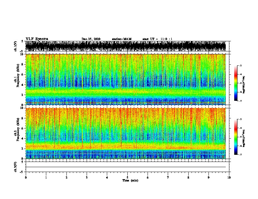Click the "5" upper tick of the ch.3(V) axis
Image resolution: width=258 pixels, height=199 pixels.
coord(22,162)
